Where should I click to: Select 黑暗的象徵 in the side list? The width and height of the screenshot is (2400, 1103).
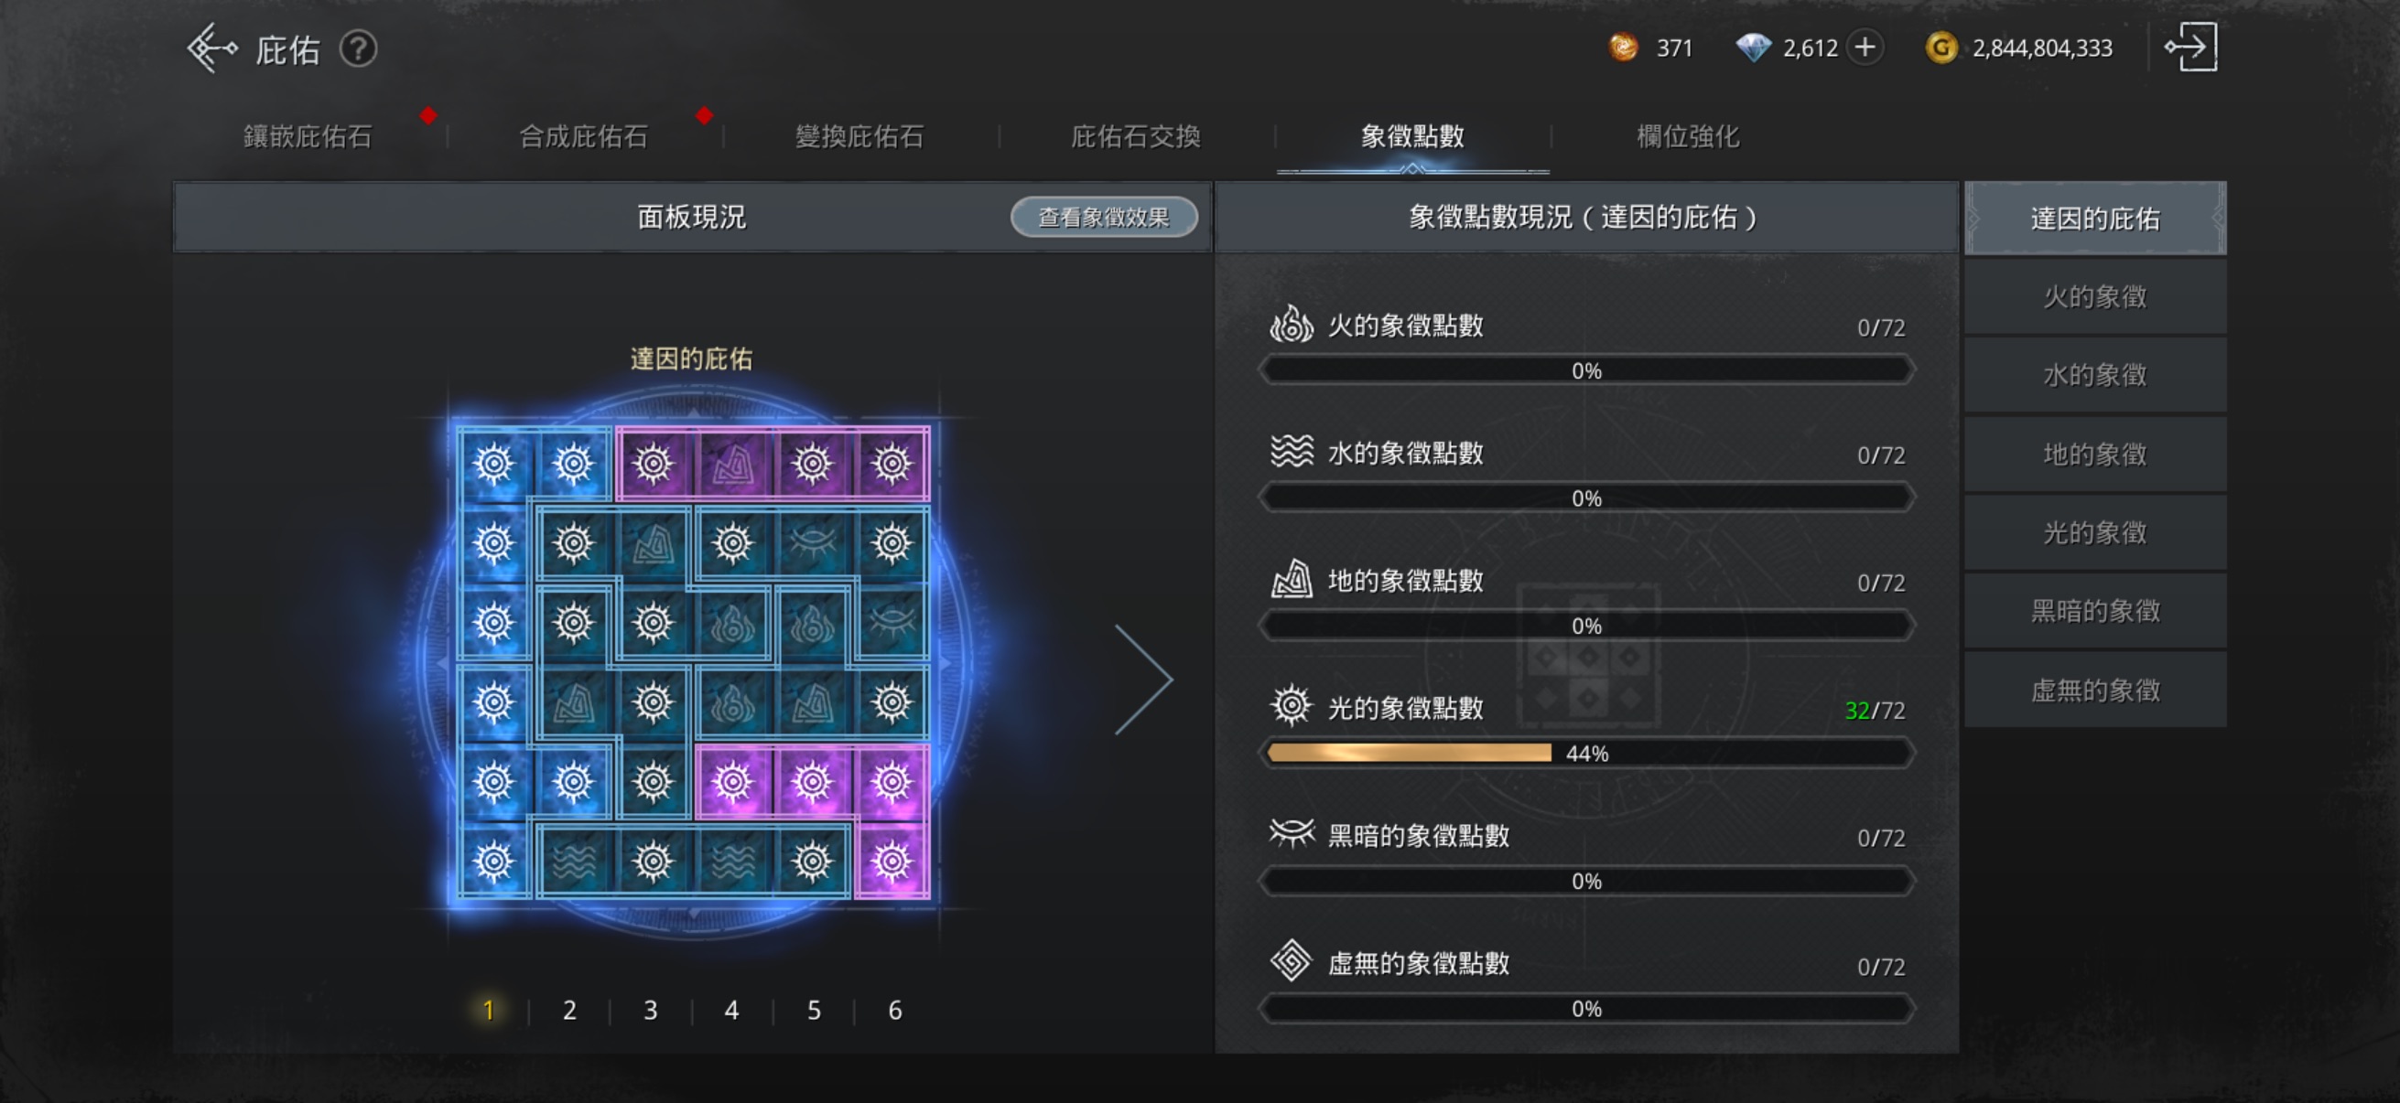pos(2095,611)
